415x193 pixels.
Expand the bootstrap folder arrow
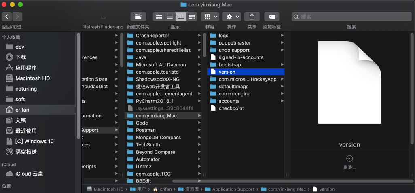click(x=282, y=65)
